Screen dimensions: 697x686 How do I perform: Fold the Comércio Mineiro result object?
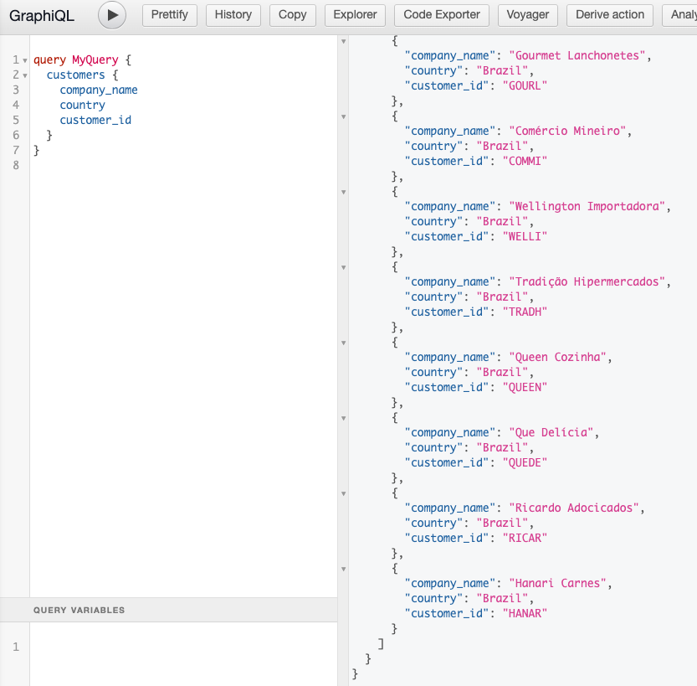tap(344, 116)
